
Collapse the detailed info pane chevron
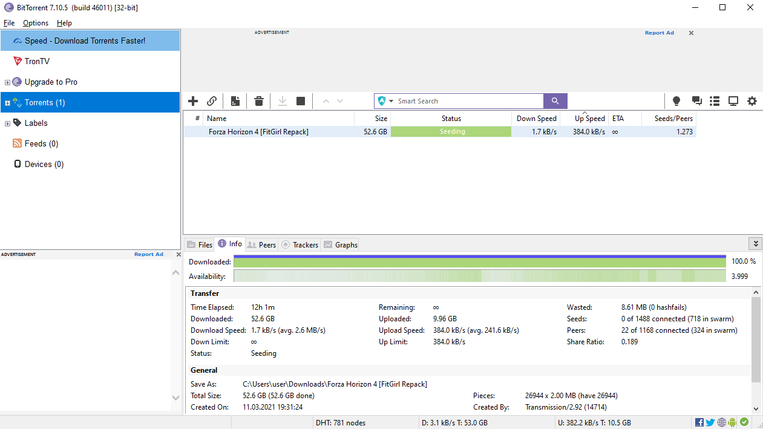coord(755,244)
